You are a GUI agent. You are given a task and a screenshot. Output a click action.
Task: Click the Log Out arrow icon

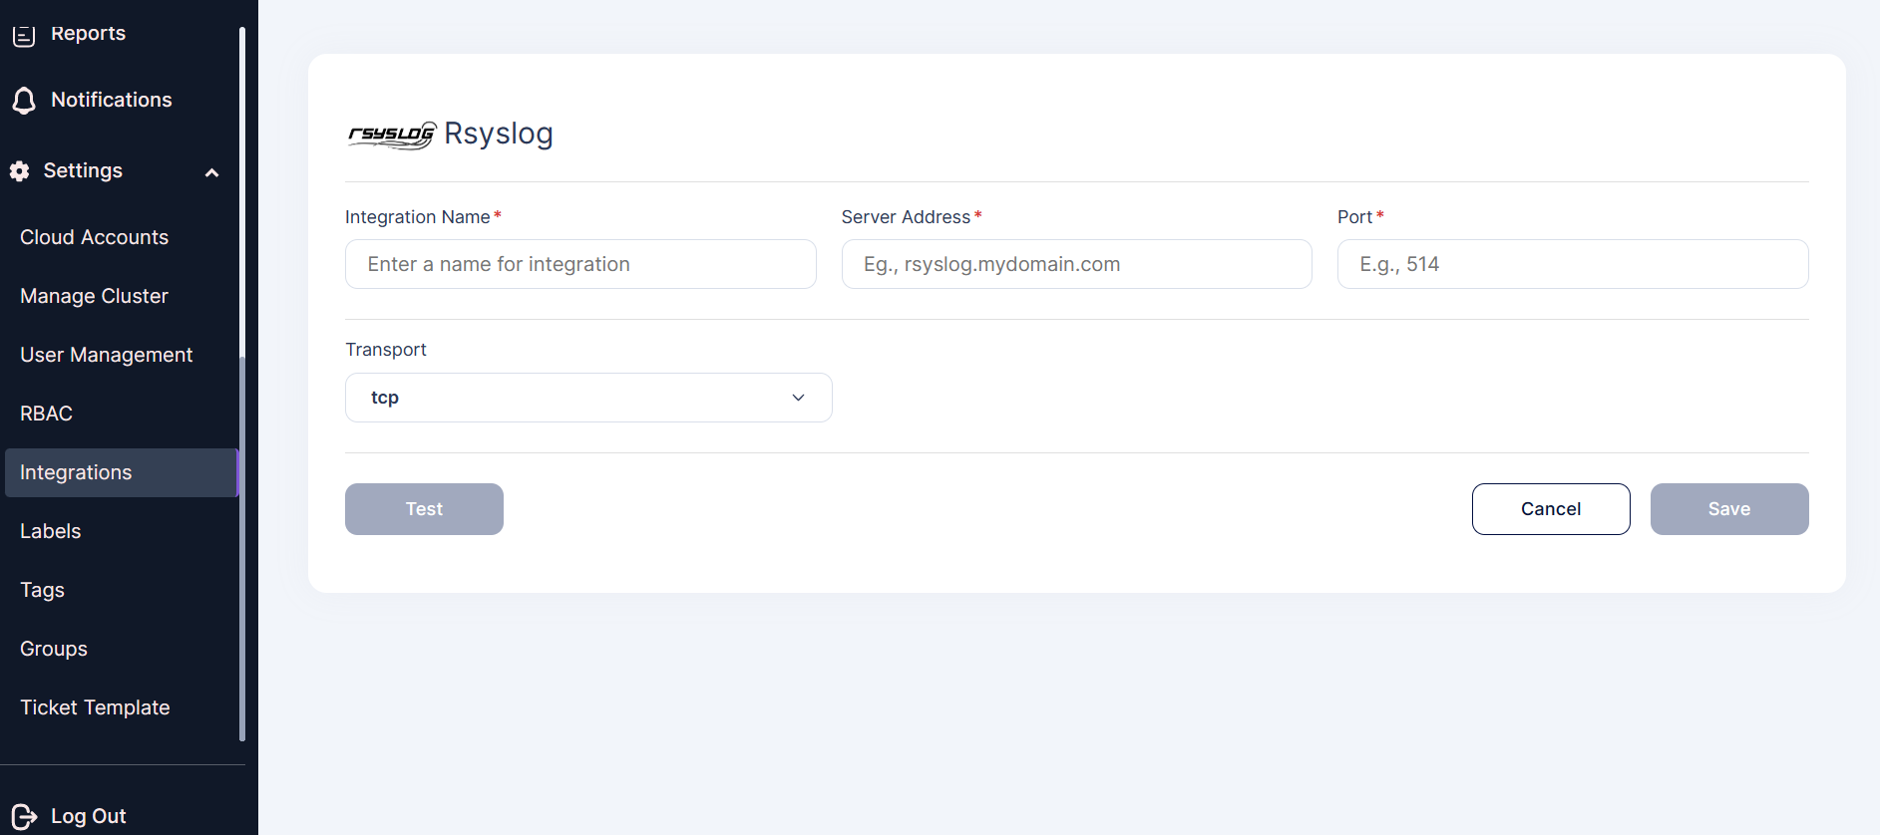coord(24,817)
